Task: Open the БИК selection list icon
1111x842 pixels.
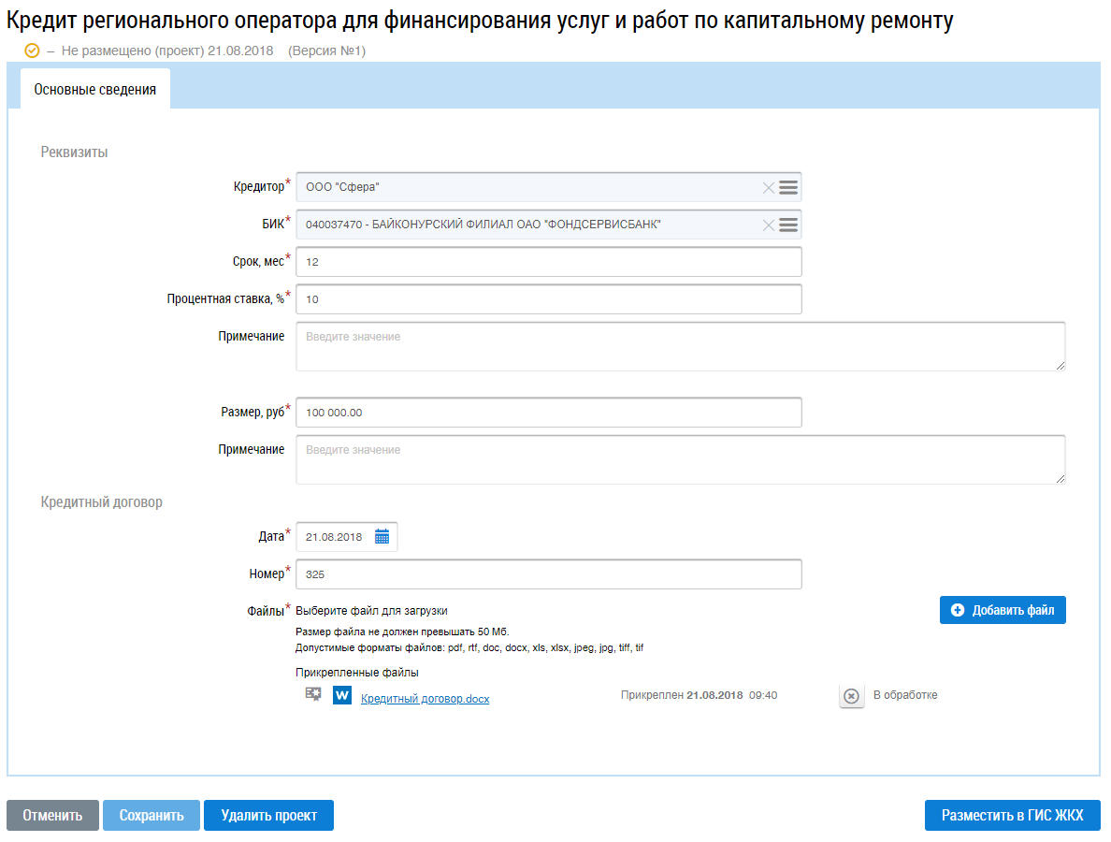Action: tap(788, 225)
